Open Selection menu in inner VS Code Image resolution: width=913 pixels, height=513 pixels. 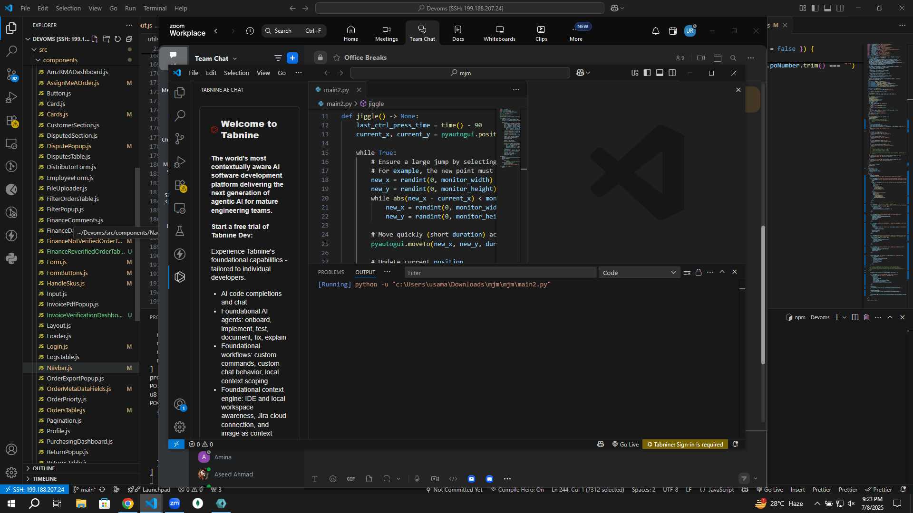pos(236,73)
